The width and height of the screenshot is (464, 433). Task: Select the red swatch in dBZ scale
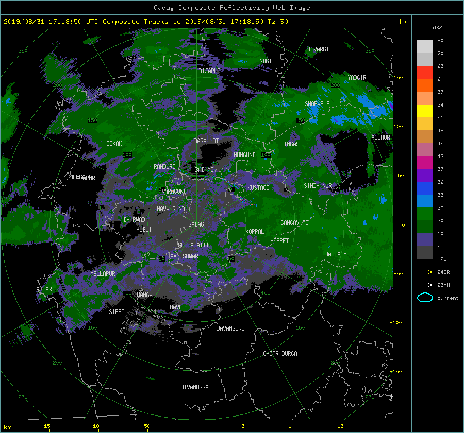pos(425,73)
